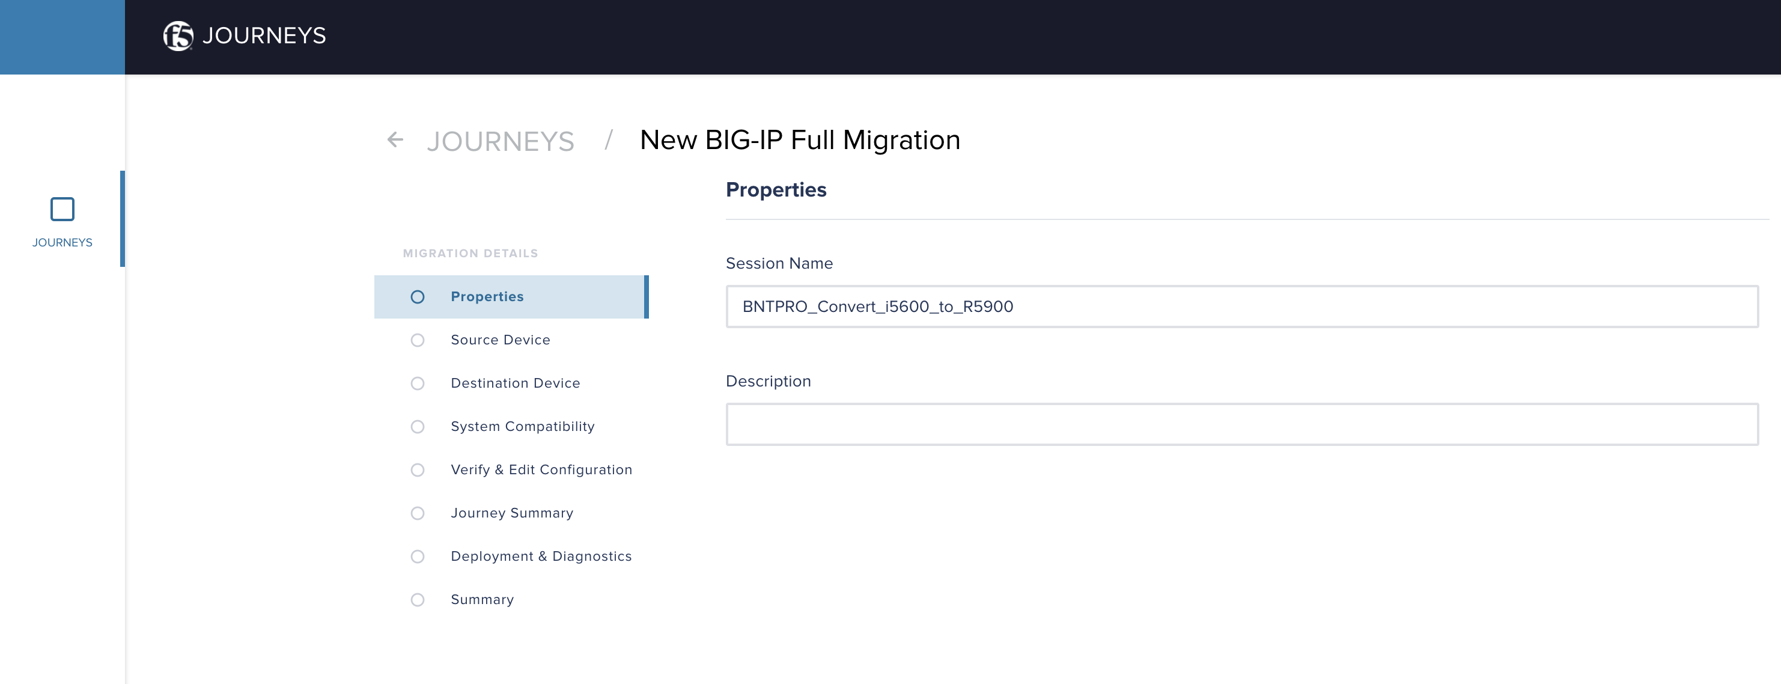This screenshot has width=1781, height=684.
Task: Open the Properties migration step
Action: [511, 297]
